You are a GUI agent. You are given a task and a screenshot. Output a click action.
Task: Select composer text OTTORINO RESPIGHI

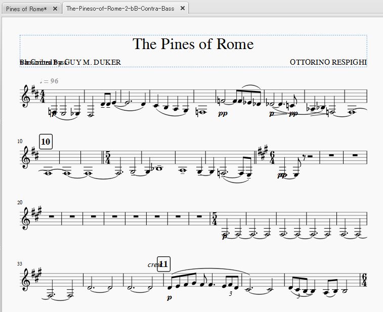pos(328,62)
